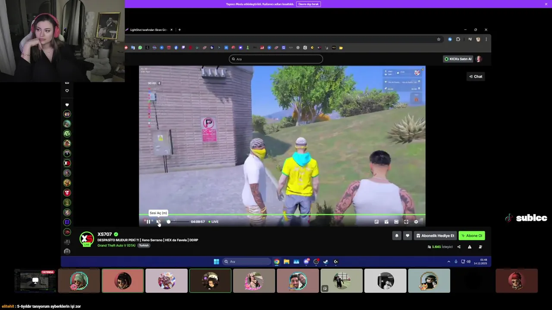Open XS707 channel avatar
552x310 pixels.
point(87,239)
